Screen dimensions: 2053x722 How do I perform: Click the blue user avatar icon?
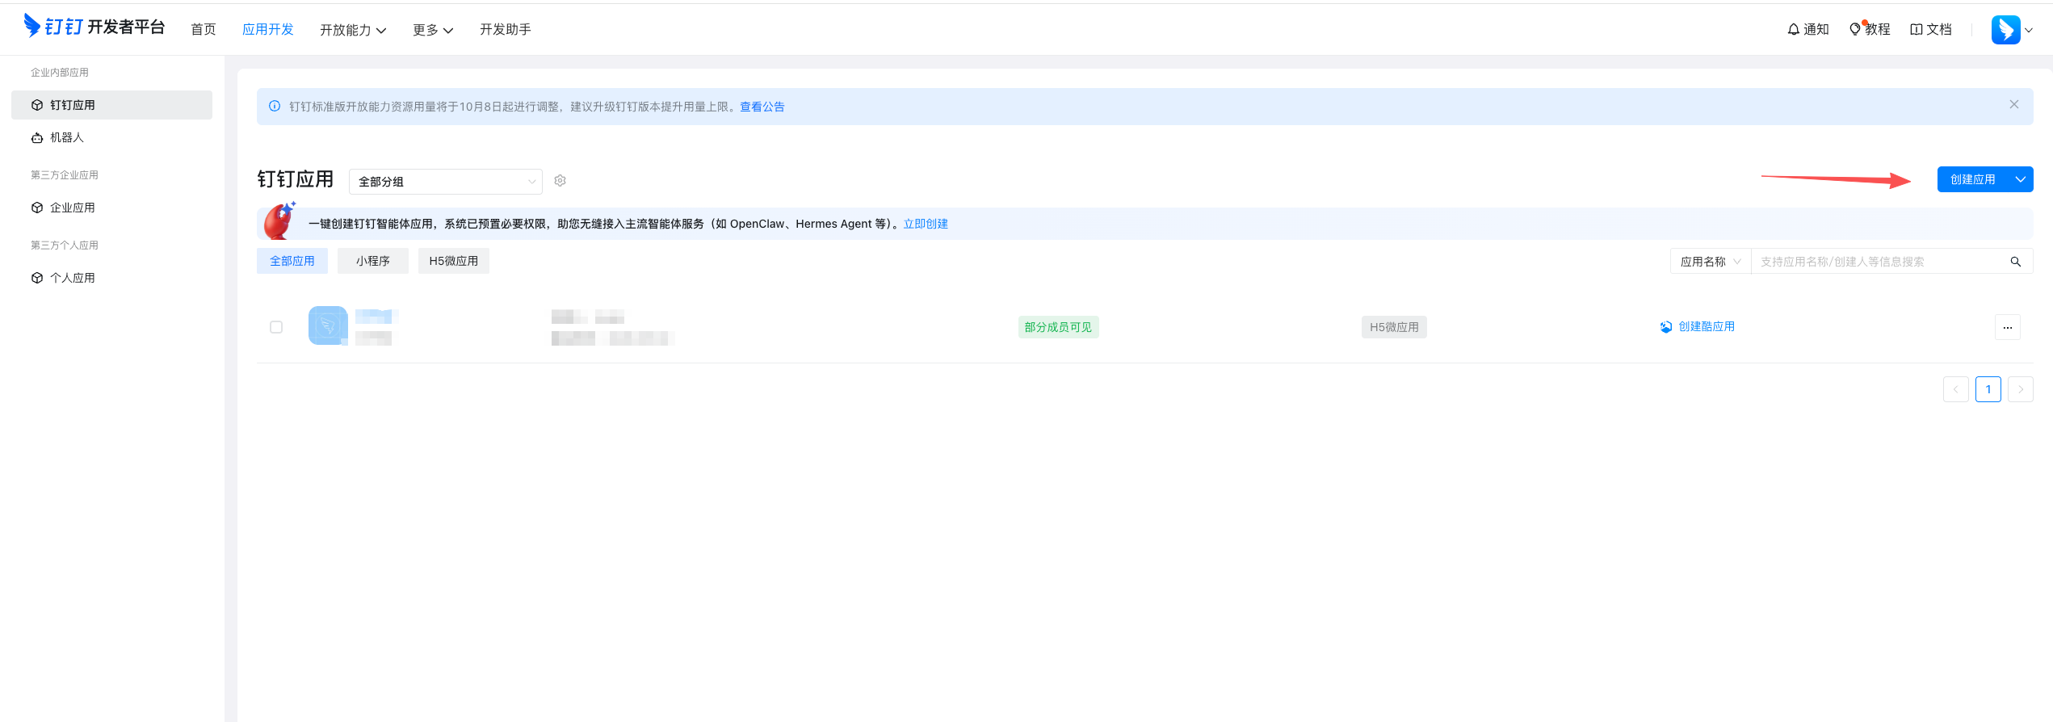[2005, 30]
